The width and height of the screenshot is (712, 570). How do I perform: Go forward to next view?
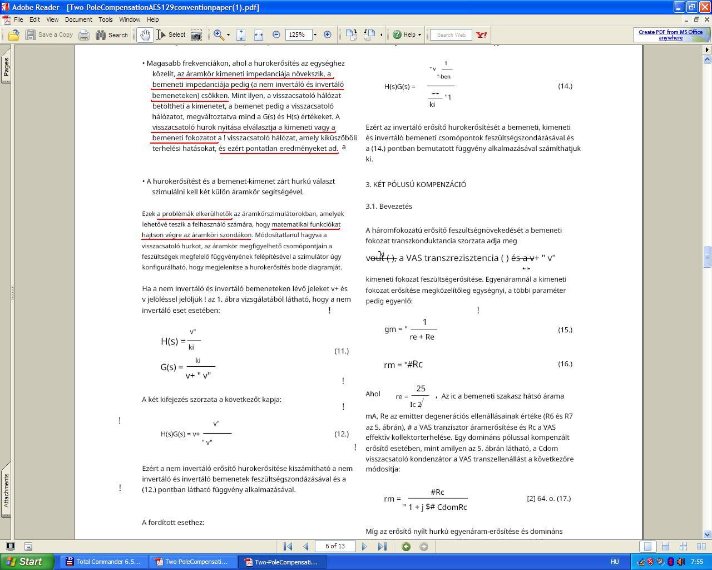click(424, 547)
